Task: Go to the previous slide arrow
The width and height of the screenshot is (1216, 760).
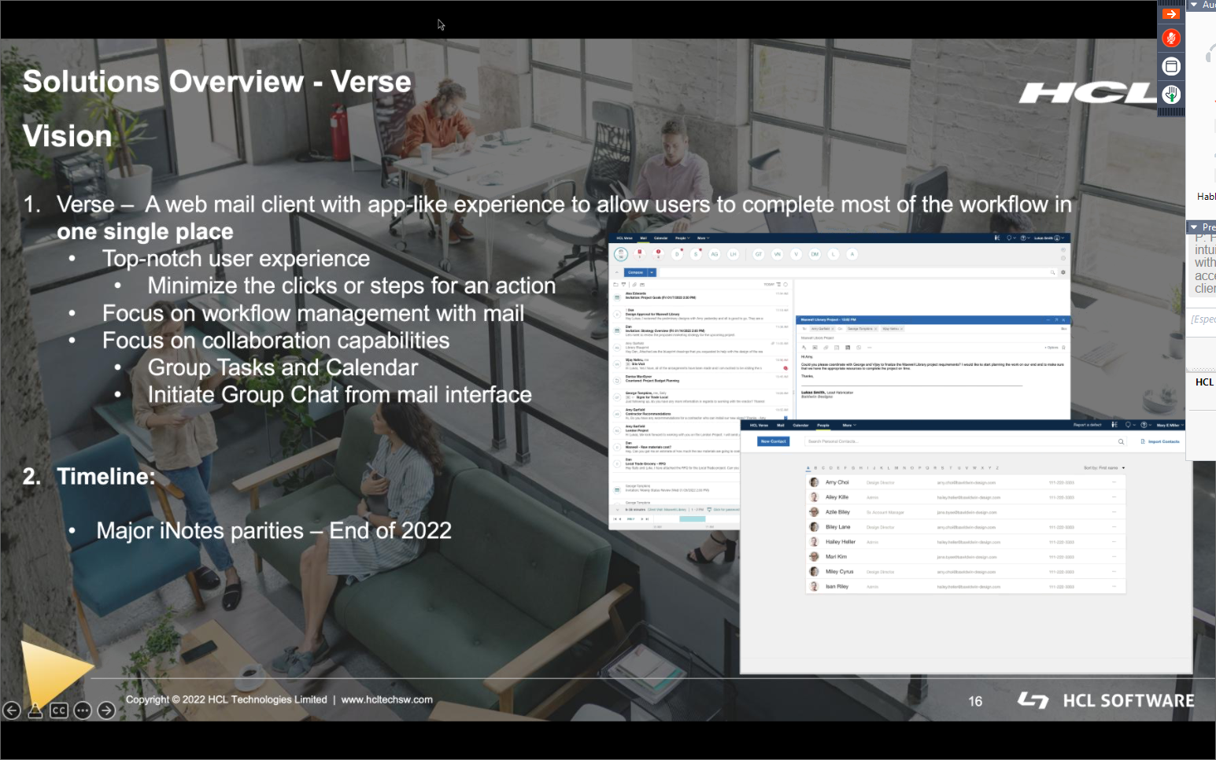Action: (12, 710)
